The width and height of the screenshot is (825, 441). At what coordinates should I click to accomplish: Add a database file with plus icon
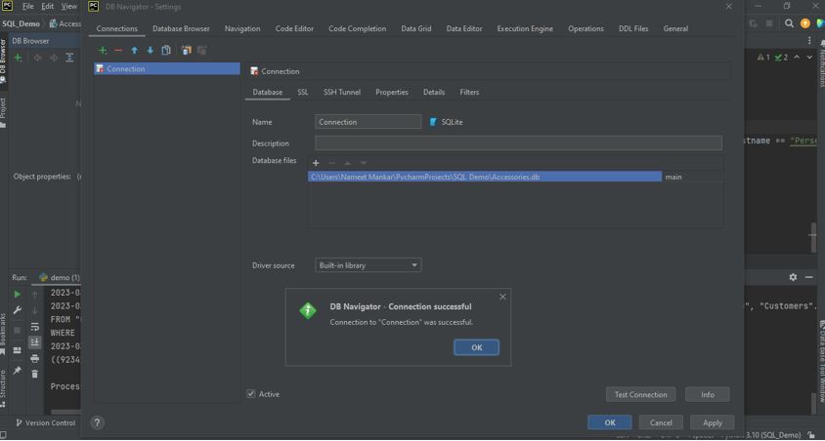pos(316,163)
